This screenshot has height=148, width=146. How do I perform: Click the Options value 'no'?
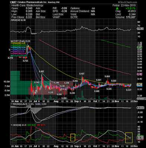point(93,9)
